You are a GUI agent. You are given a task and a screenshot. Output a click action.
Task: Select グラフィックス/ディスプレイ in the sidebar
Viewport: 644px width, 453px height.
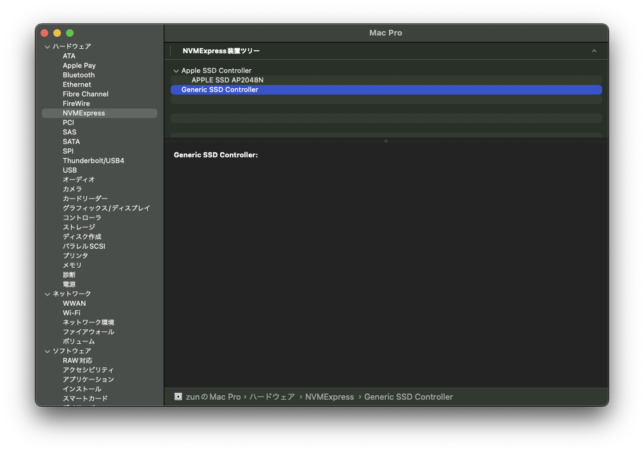click(107, 208)
